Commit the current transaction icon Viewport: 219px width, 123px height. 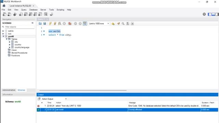click(x=76, y=24)
